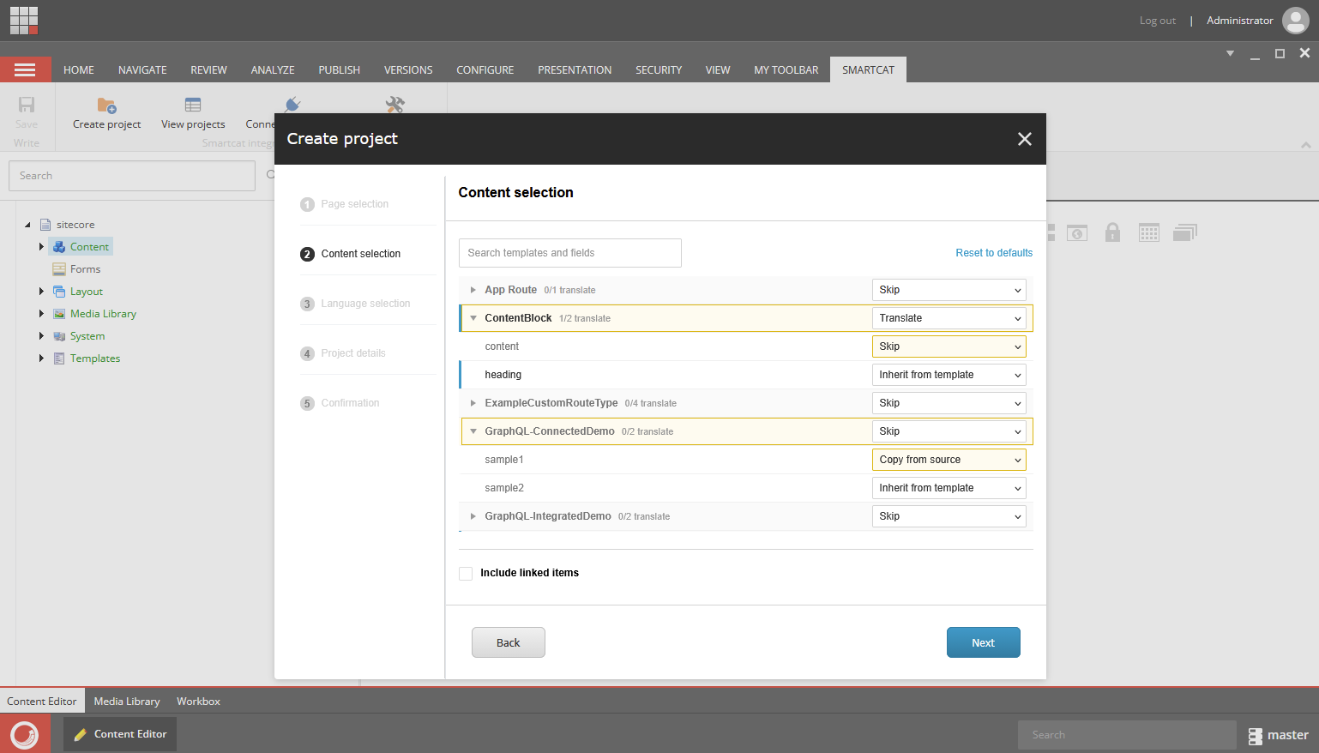Open the ribbon options down-arrow
The width and height of the screenshot is (1319, 753).
(1230, 53)
